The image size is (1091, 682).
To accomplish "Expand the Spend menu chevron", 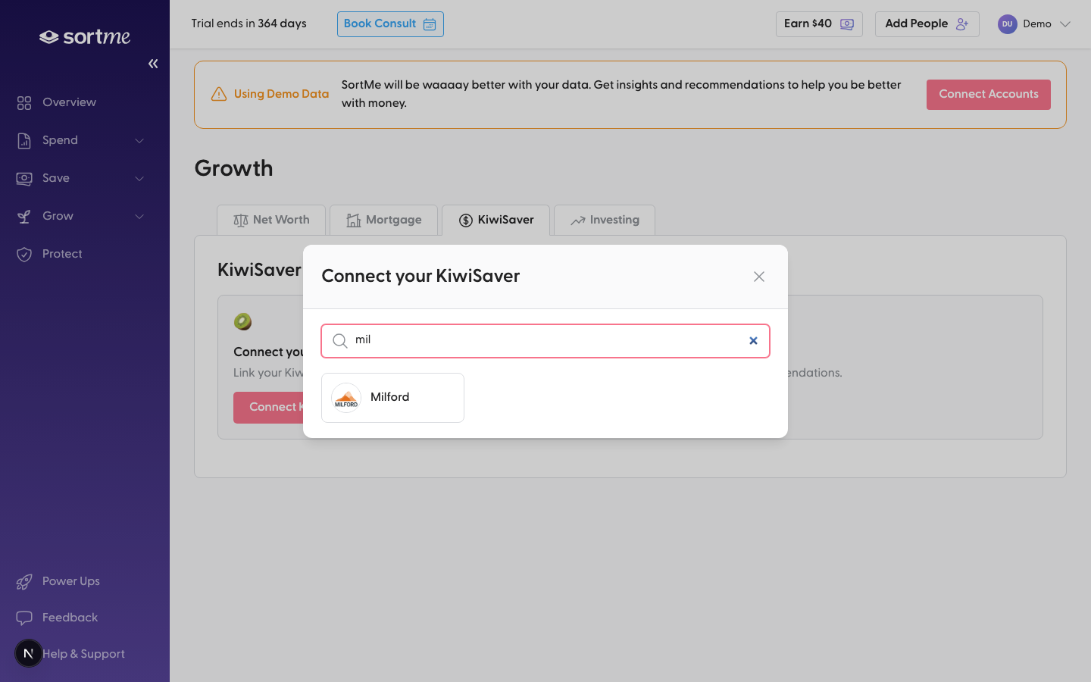I will (139, 140).
